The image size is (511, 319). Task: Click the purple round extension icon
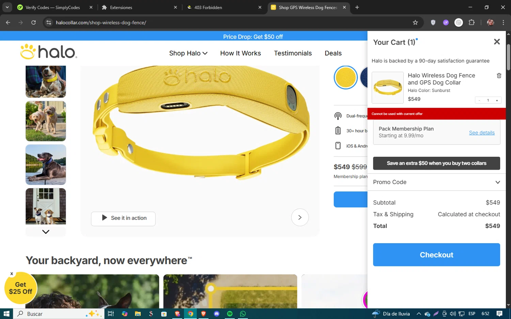[x=446, y=22]
